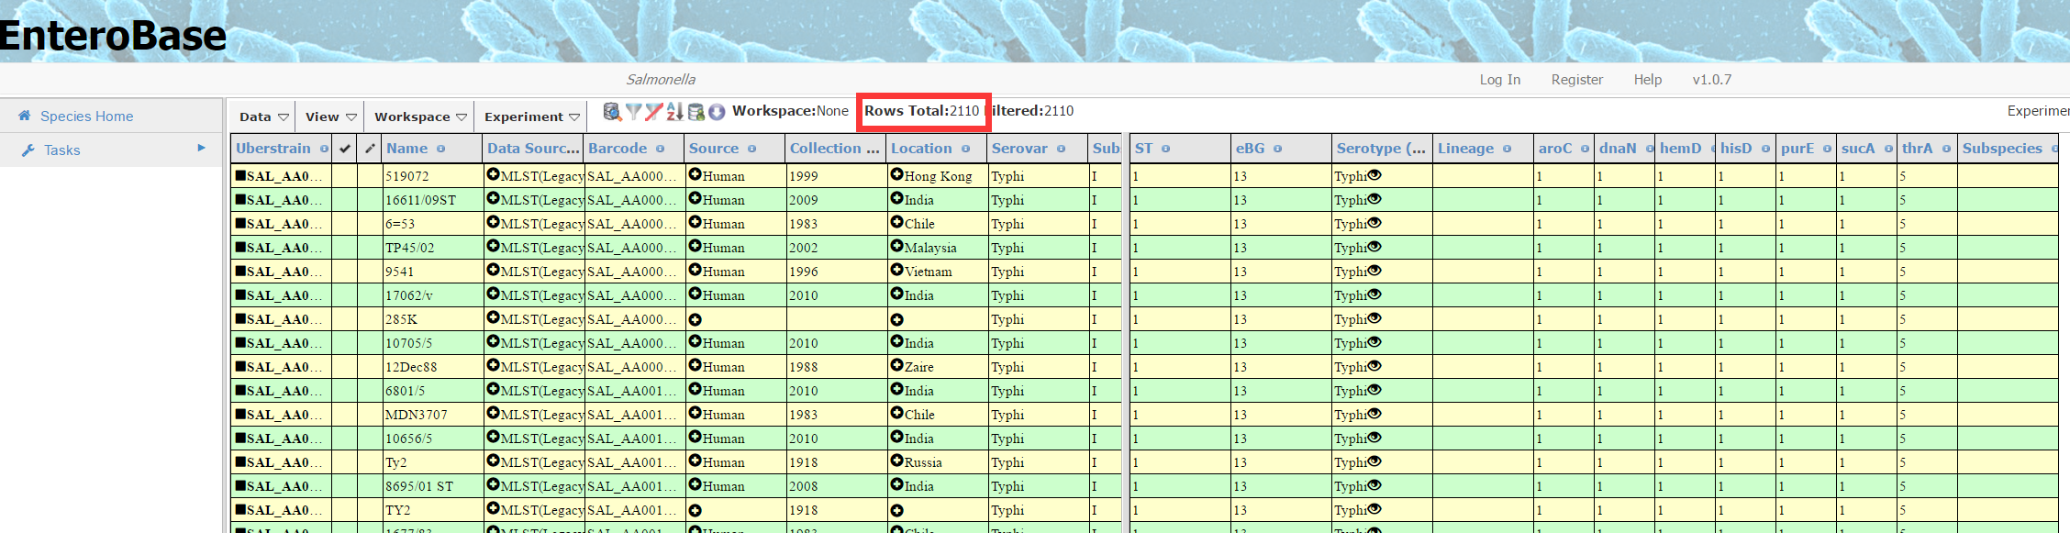2070x533 pixels.
Task: Clear filters with the crossed-out funnel icon
Action: pos(653,112)
